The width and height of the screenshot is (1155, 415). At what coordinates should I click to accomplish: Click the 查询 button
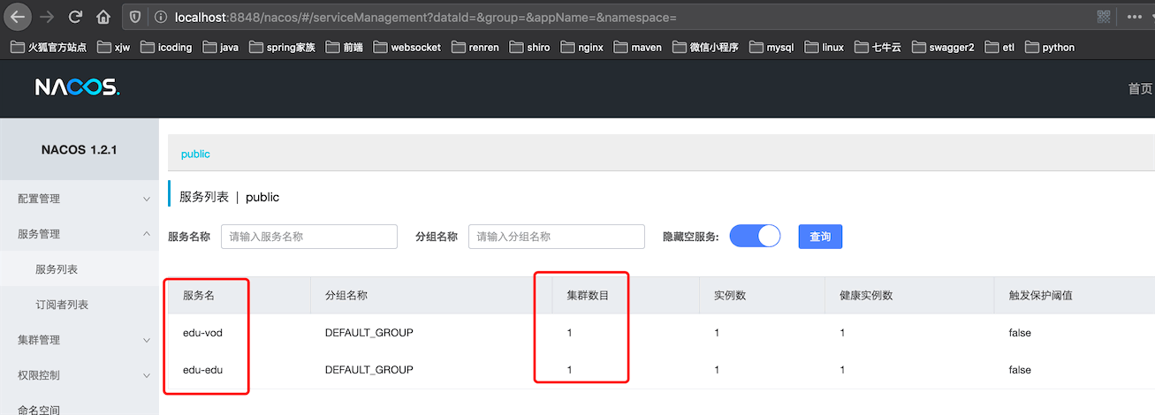coord(820,237)
